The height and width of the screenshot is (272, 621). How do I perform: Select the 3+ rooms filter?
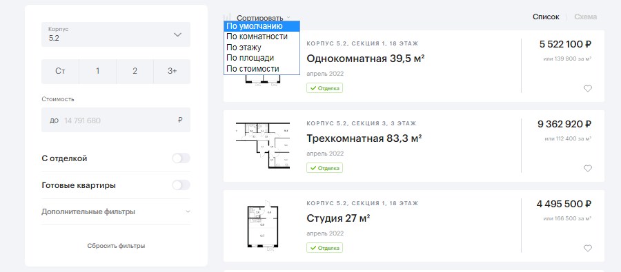[x=172, y=72]
